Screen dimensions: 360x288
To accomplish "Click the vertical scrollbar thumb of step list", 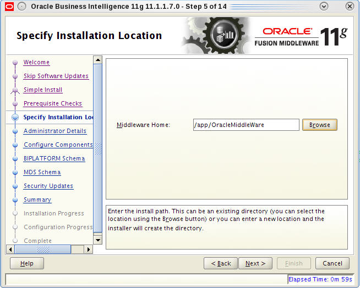I will [x=98, y=148].
